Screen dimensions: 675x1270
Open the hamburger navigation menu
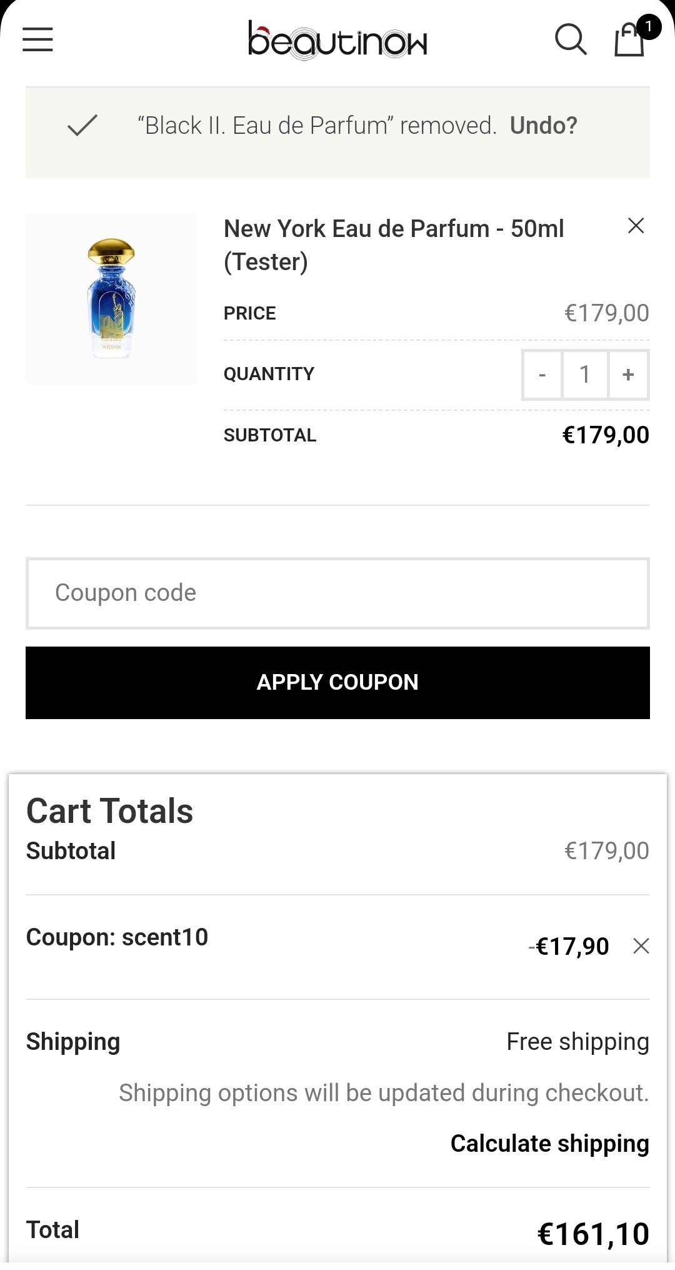coord(37,39)
